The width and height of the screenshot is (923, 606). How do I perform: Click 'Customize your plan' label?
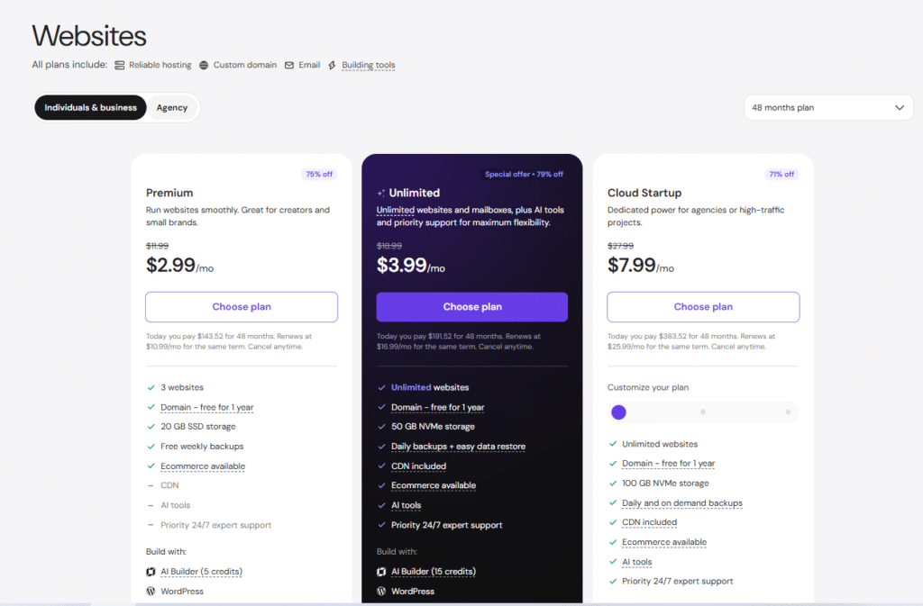tap(648, 387)
